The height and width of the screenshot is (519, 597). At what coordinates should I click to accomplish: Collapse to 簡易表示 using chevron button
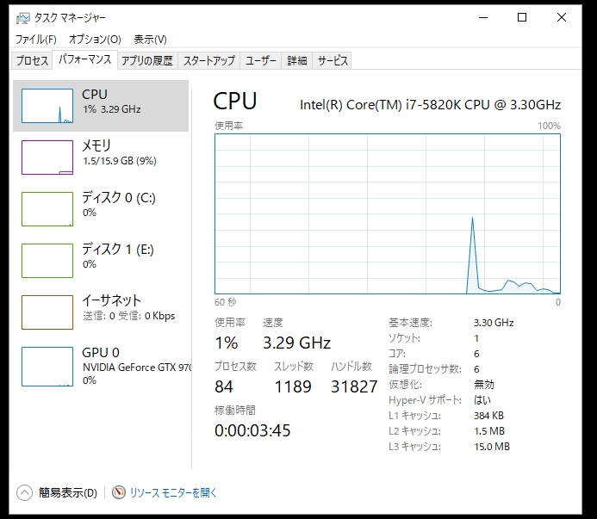[24, 492]
